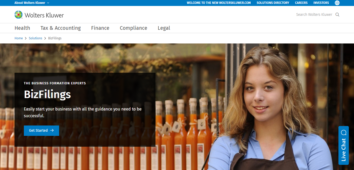Open the Tax & Accounting menu
Image resolution: width=354 pixels, height=170 pixels.
pyautogui.click(x=61, y=28)
